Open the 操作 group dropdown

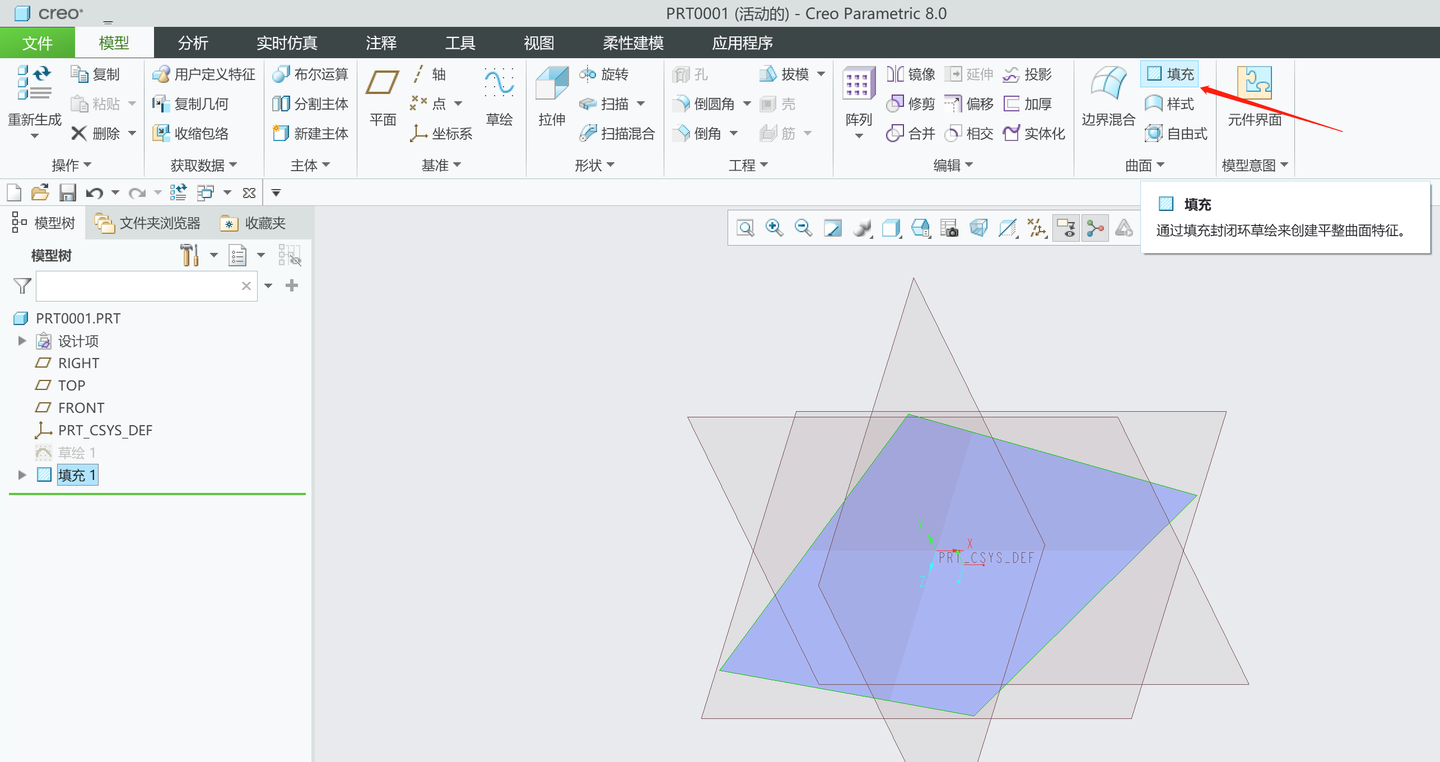click(71, 165)
